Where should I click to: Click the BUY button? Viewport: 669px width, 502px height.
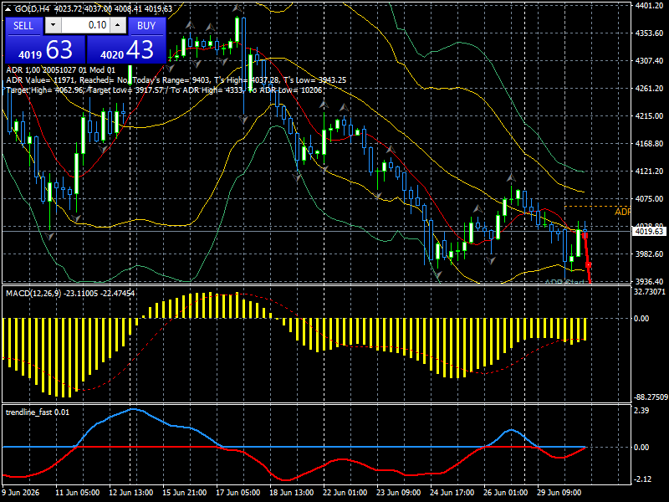coord(146,26)
